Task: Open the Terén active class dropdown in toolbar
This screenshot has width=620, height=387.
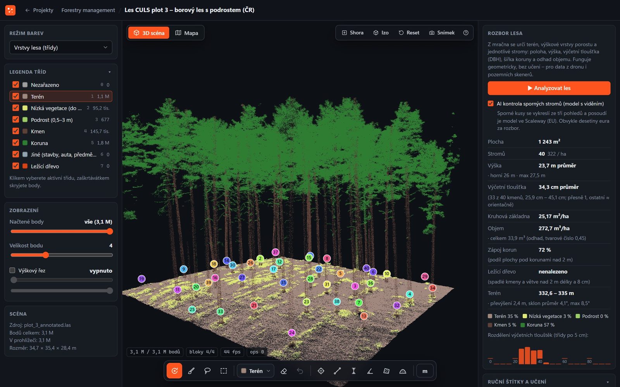Action: pos(255,371)
